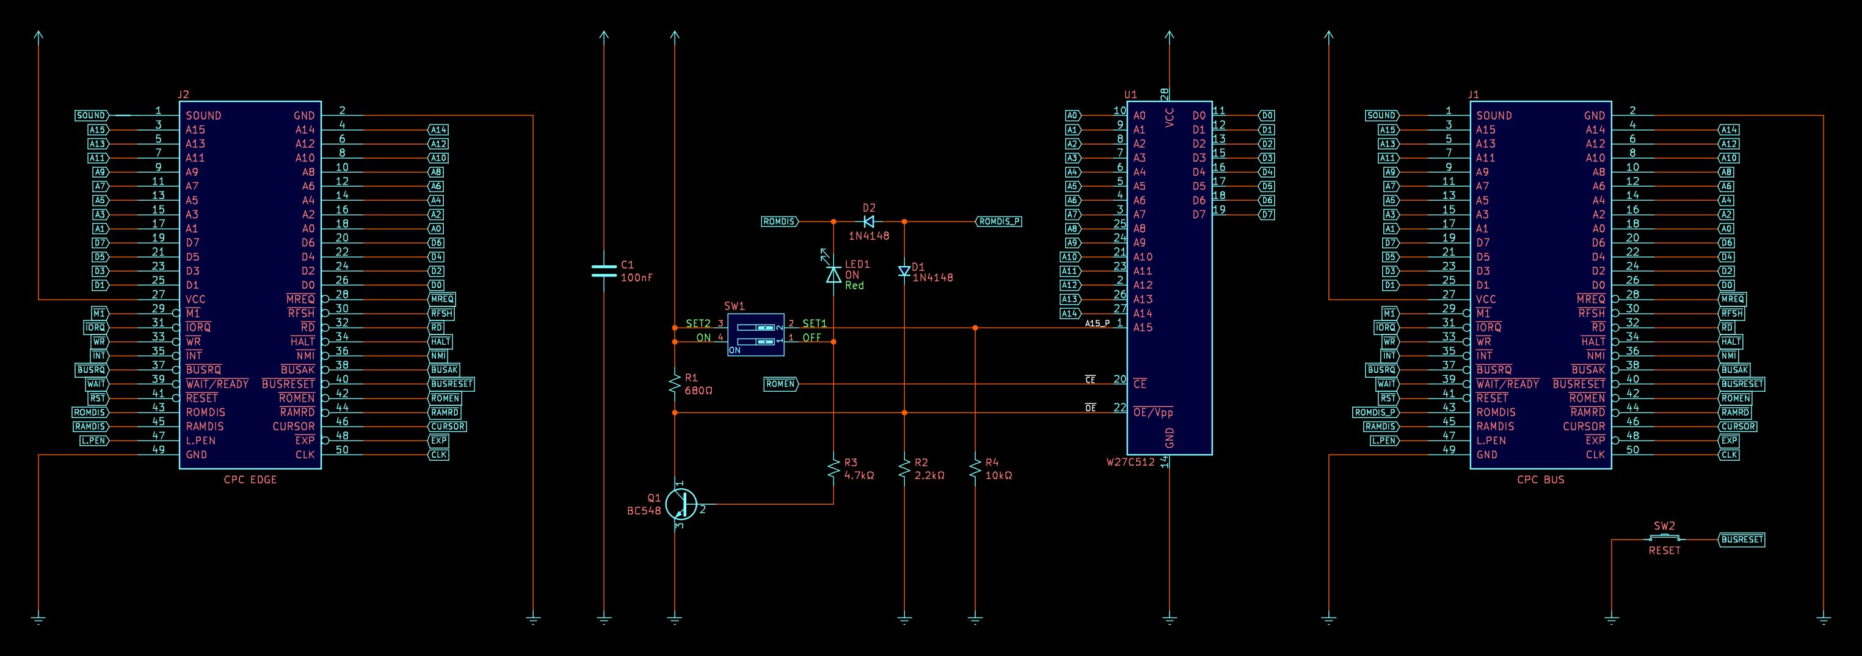This screenshot has width=1862, height=656.
Task: Click the BUSRESET net label beside SW2
Action: pos(1741,539)
